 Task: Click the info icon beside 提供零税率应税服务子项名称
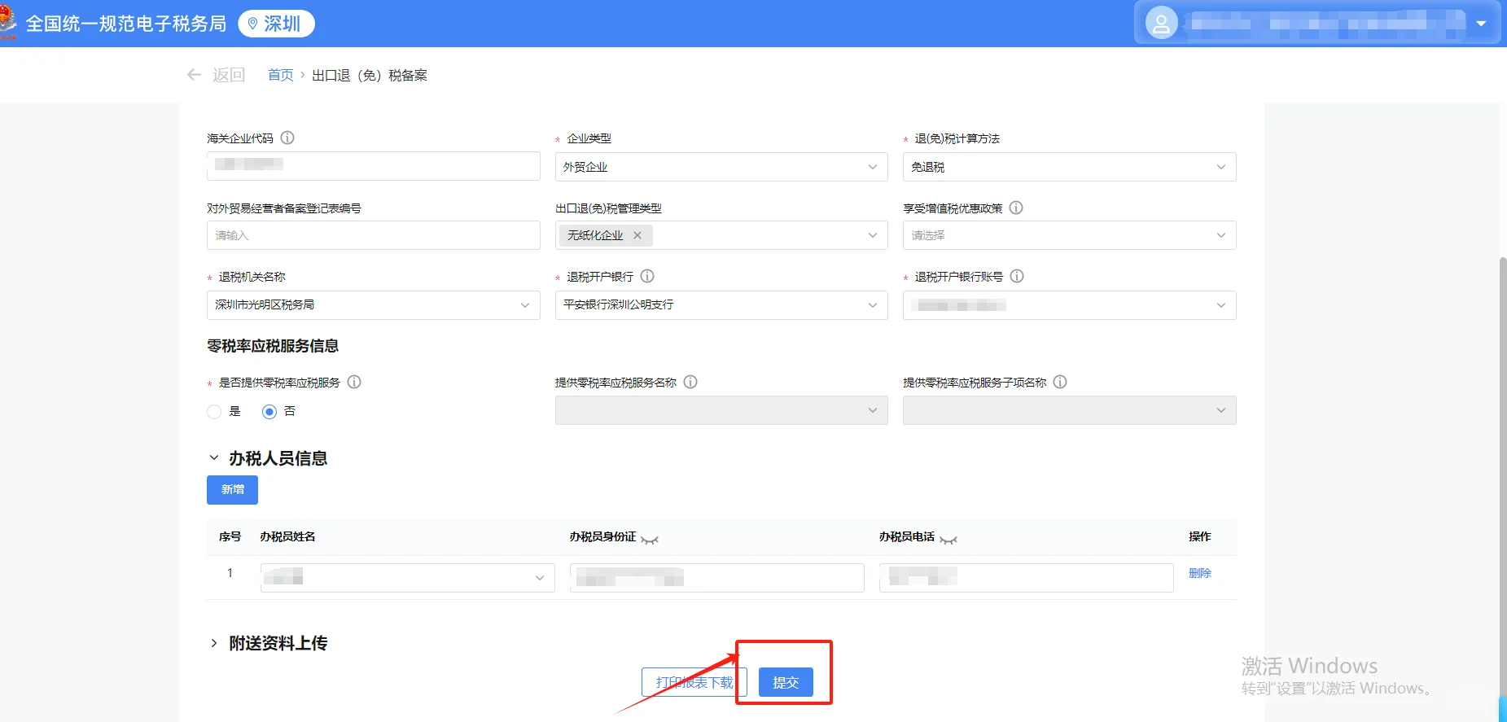point(1060,382)
